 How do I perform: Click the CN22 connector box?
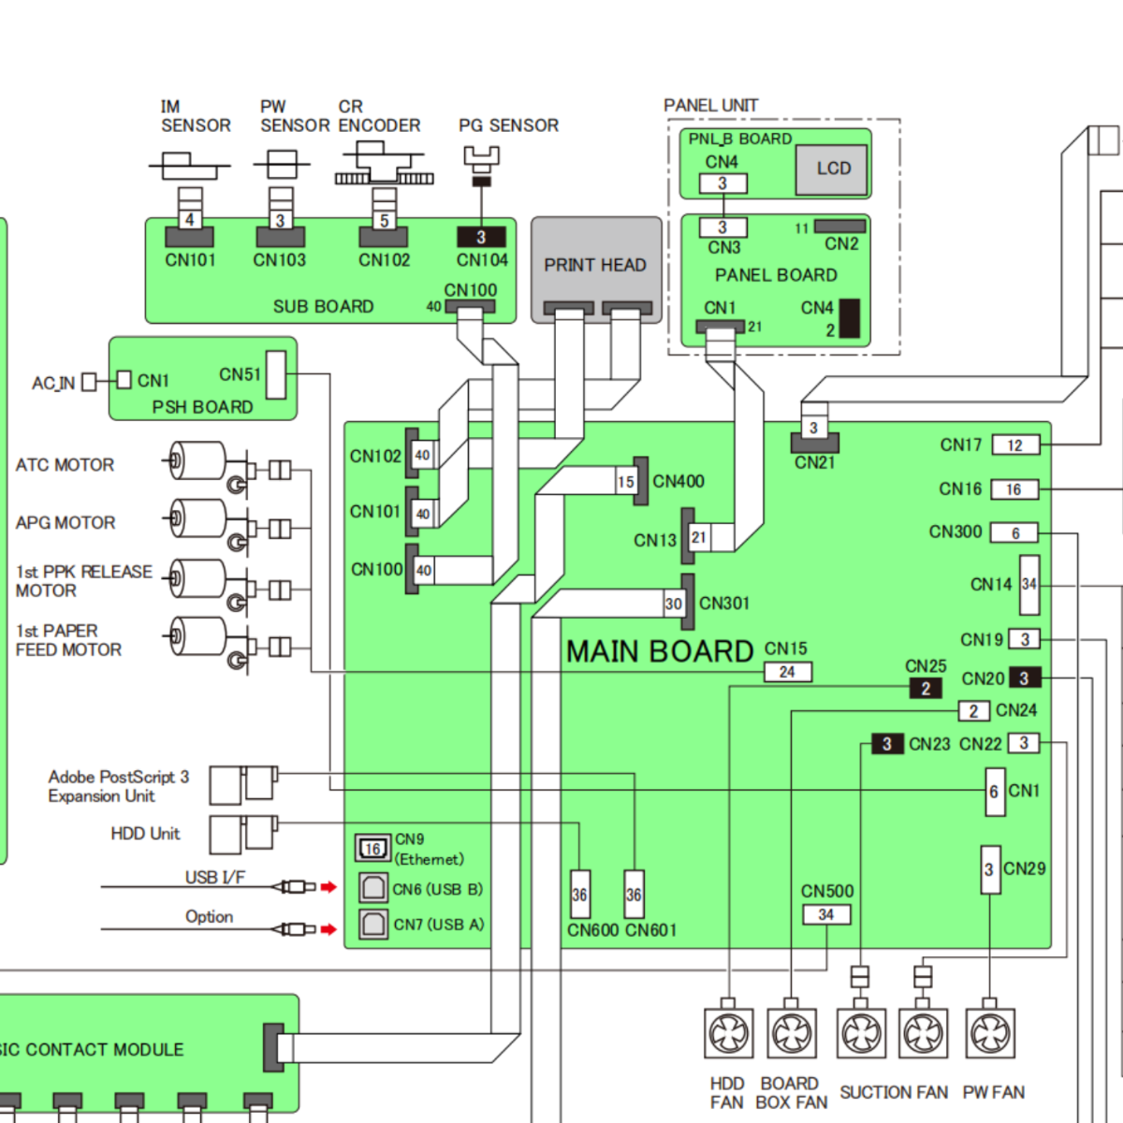tap(1024, 743)
